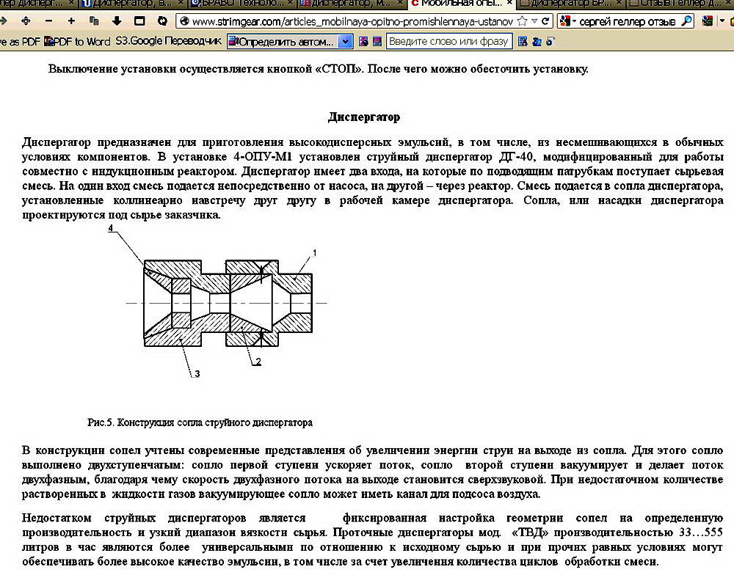Open the 'Определить автом...' language dropdown
The width and height of the screenshot is (734, 586).
click(x=290, y=42)
